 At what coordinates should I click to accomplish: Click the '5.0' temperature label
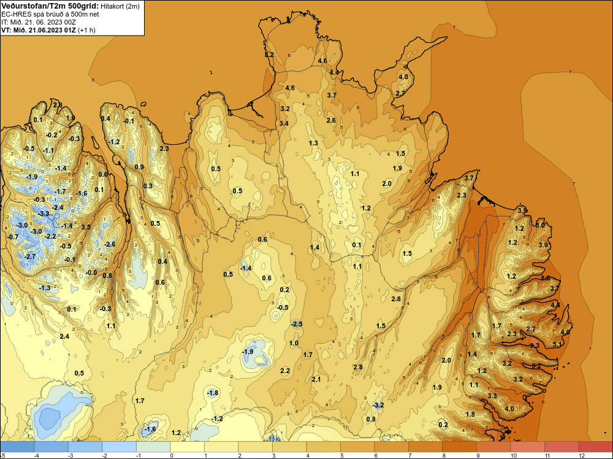click(x=540, y=225)
